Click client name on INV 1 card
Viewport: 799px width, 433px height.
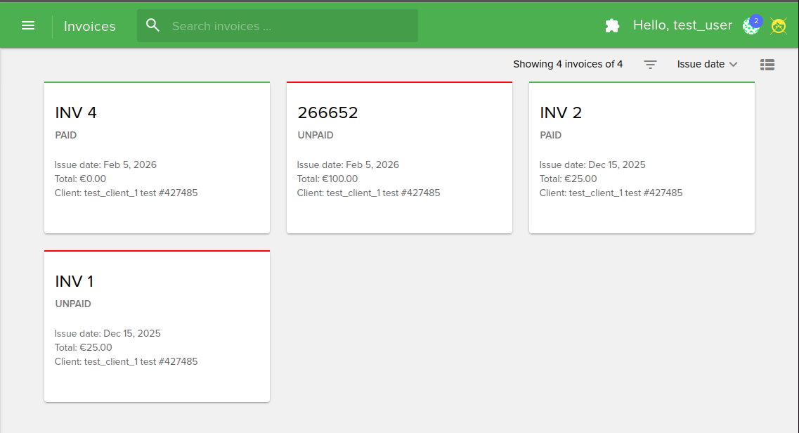click(126, 361)
